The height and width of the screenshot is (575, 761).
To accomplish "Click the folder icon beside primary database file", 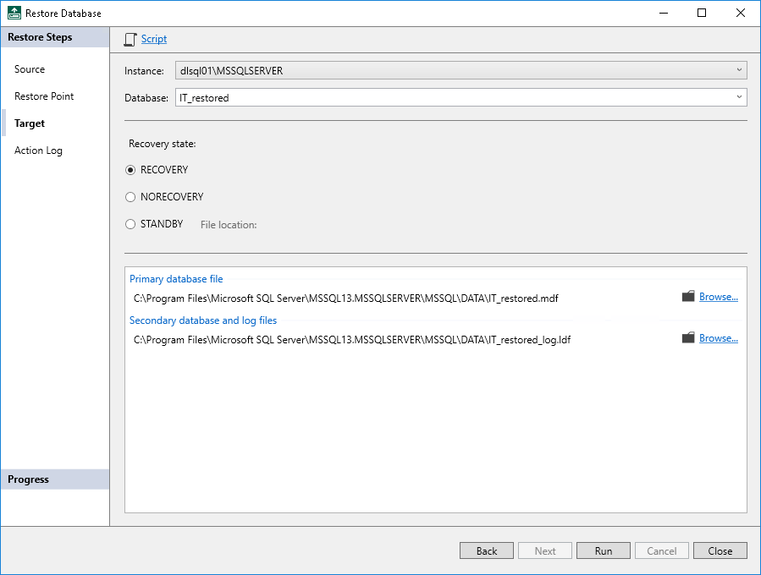I will 688,297.
